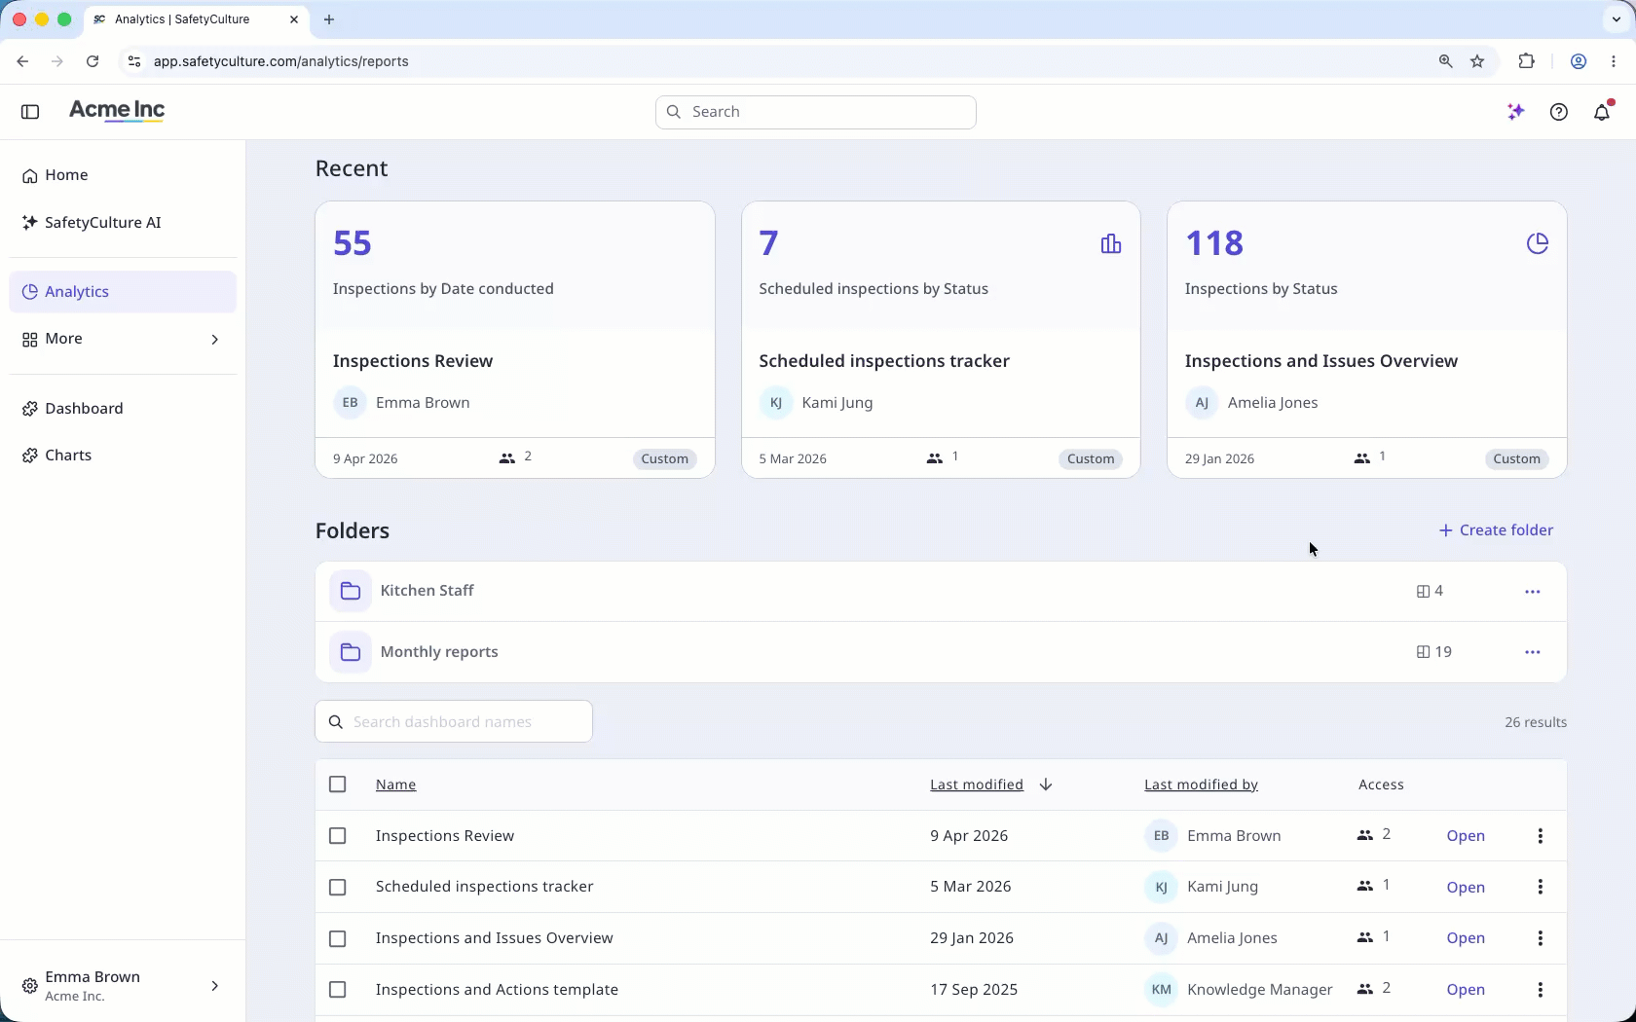Expand the More sidebar menu
This screenshot has width=1636, height=1022.
pyautogui.click(x=123, y=339)
